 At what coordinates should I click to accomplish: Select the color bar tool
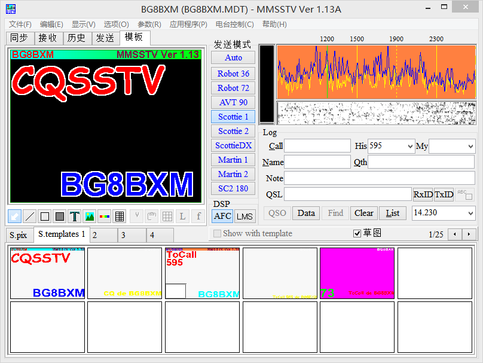click(x=105, y=216)
